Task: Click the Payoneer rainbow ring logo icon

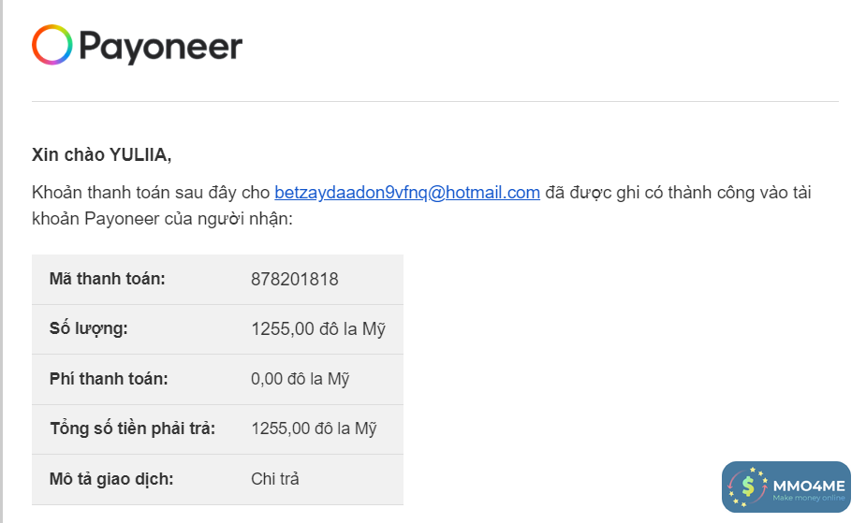Action: pos(52,45)
